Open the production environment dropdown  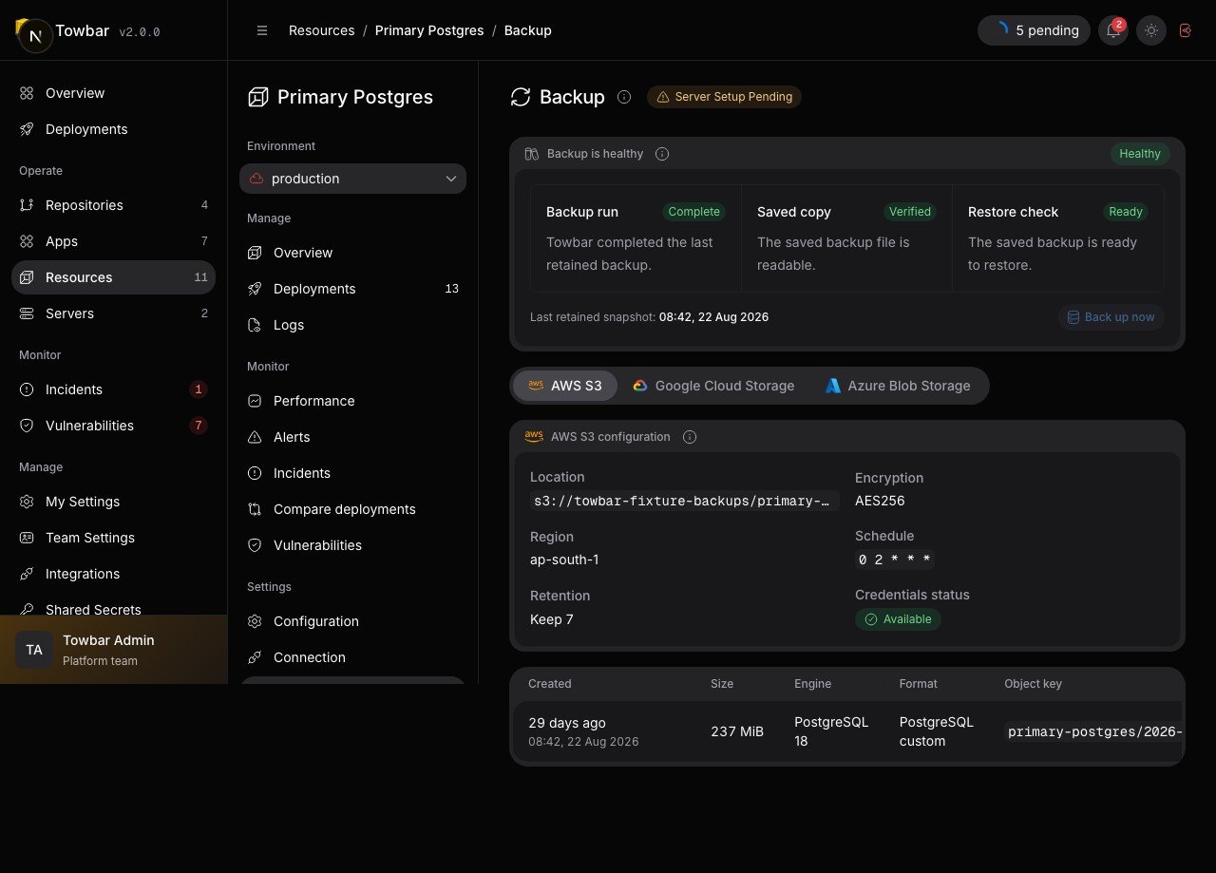[x=352, y=179]
